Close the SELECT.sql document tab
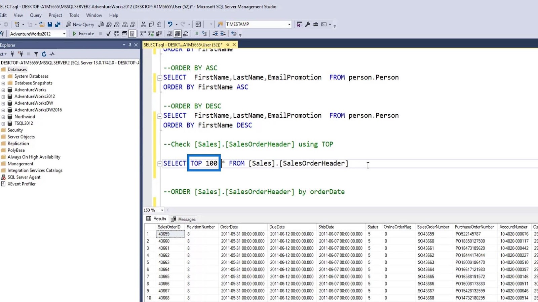 pyautogui.click(x=234, y=44)
